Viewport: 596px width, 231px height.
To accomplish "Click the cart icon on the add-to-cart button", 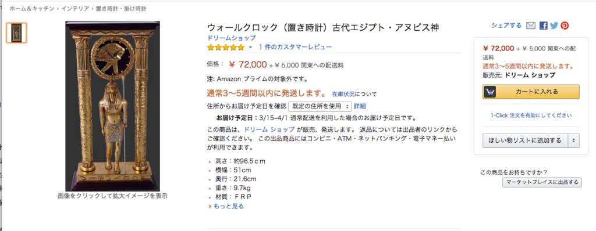I will tap(490, 92).
